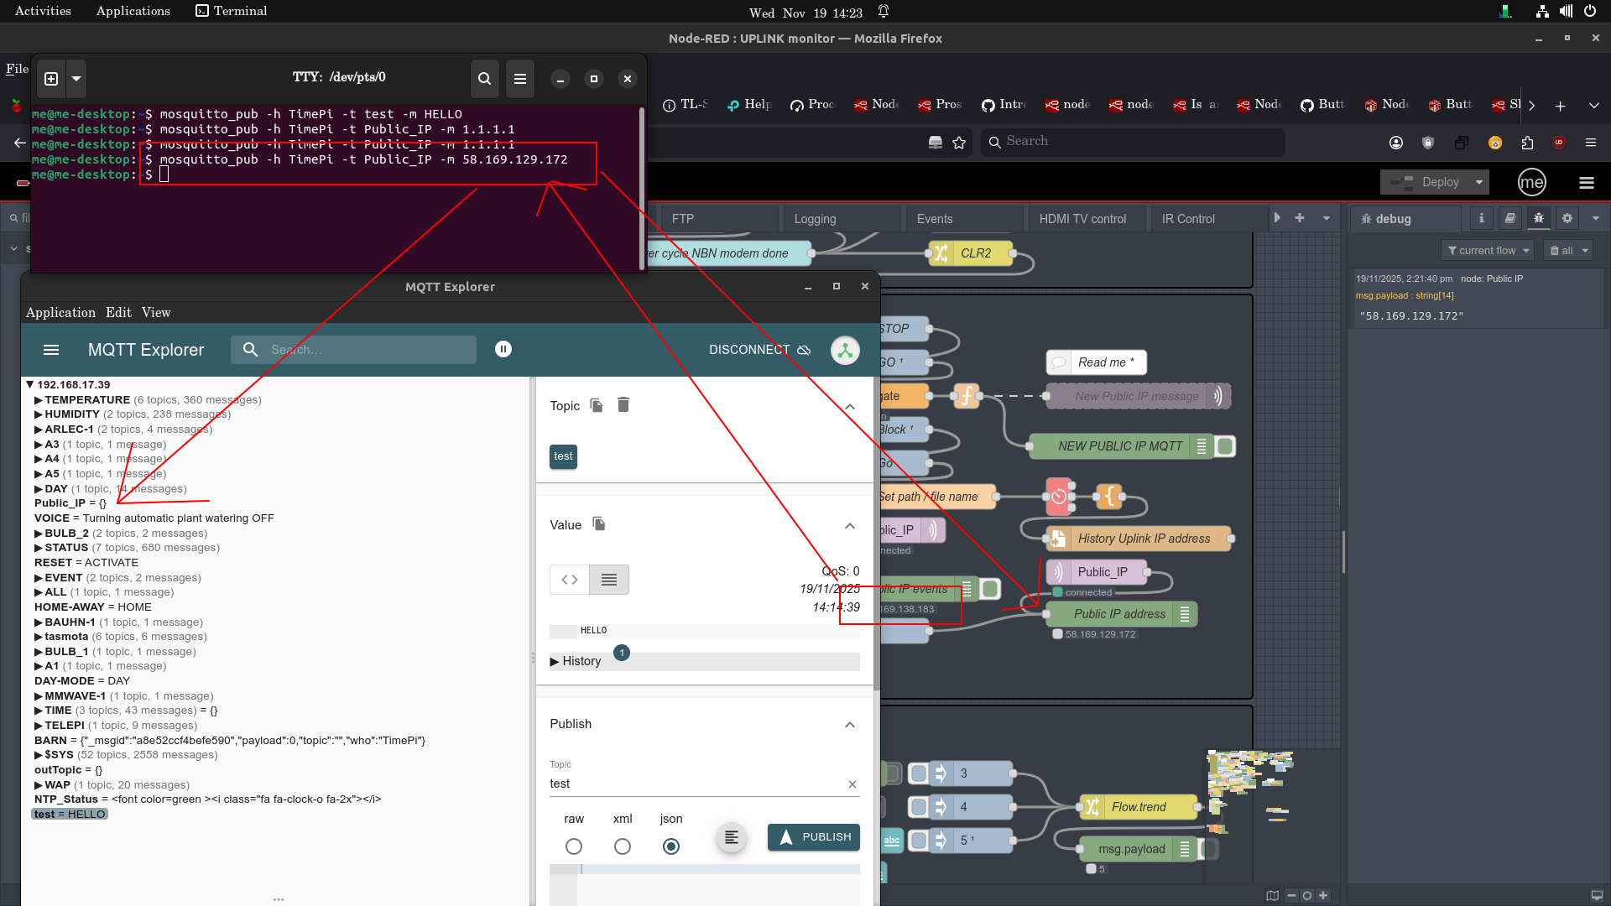Open the Edit menu in MQTT Explorer
Image resolution: width=1611 pixels, height=906 pixels.
click(118, 312)
